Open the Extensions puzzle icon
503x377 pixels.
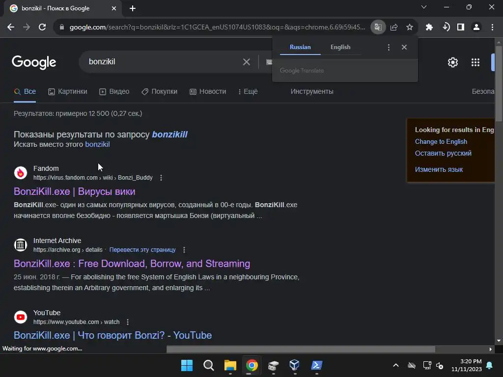[x=429, y=27]
